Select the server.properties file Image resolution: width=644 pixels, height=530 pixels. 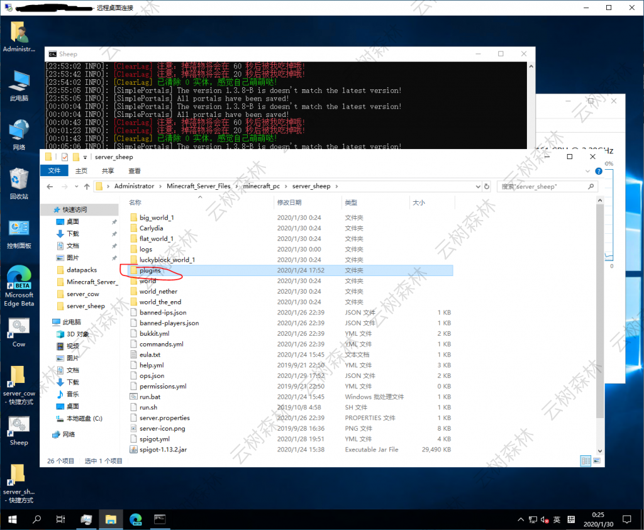tap(164, 418)
